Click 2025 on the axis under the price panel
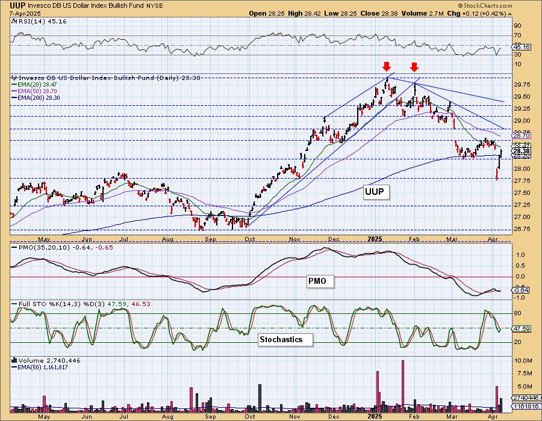 pyautogui.click(x=375, y=239)
